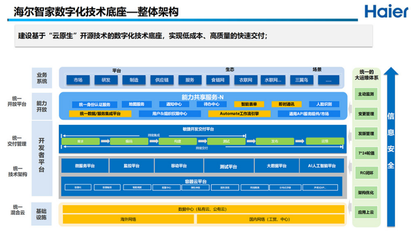This screenshot has width=411, height=232.
Task: Click the Haier logo
Action: pos(387,11)
